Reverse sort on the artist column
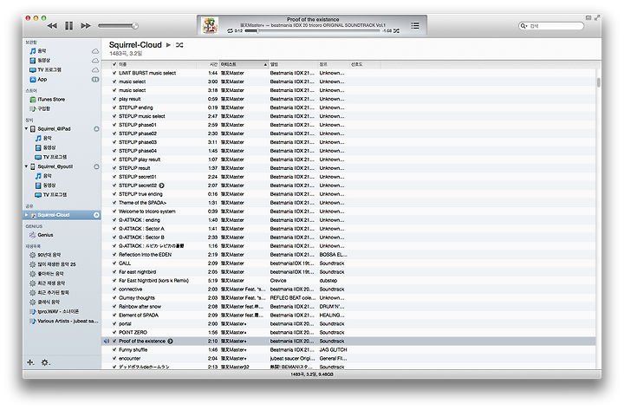 click(x=244, y=64)
